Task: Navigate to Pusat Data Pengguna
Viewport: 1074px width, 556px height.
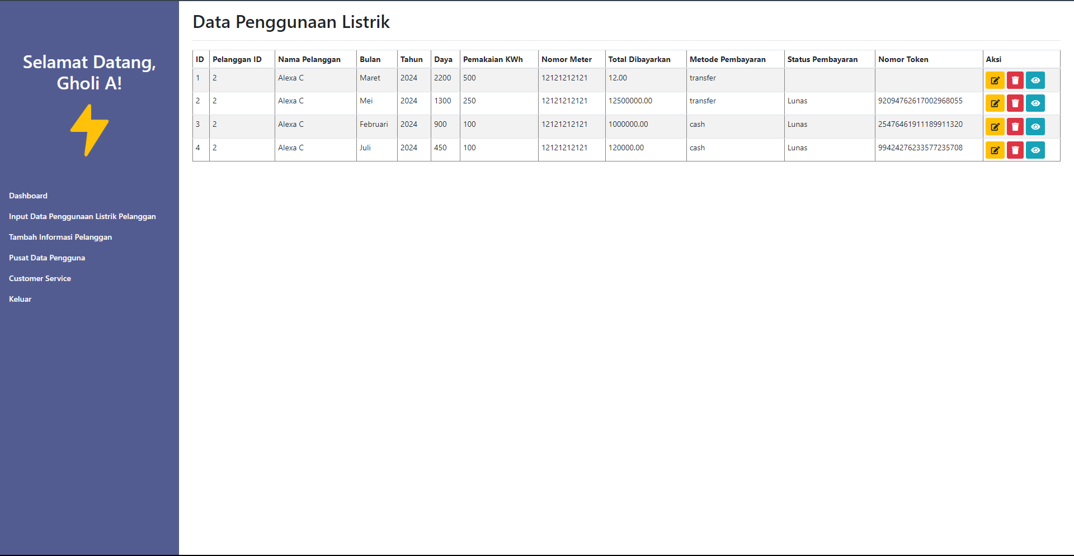Action: coord(47,258)
